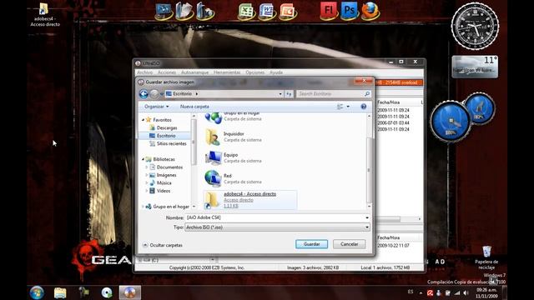534x300 pixels.
Task: Select Descargas in Favoritos
Action: [167, 127]
